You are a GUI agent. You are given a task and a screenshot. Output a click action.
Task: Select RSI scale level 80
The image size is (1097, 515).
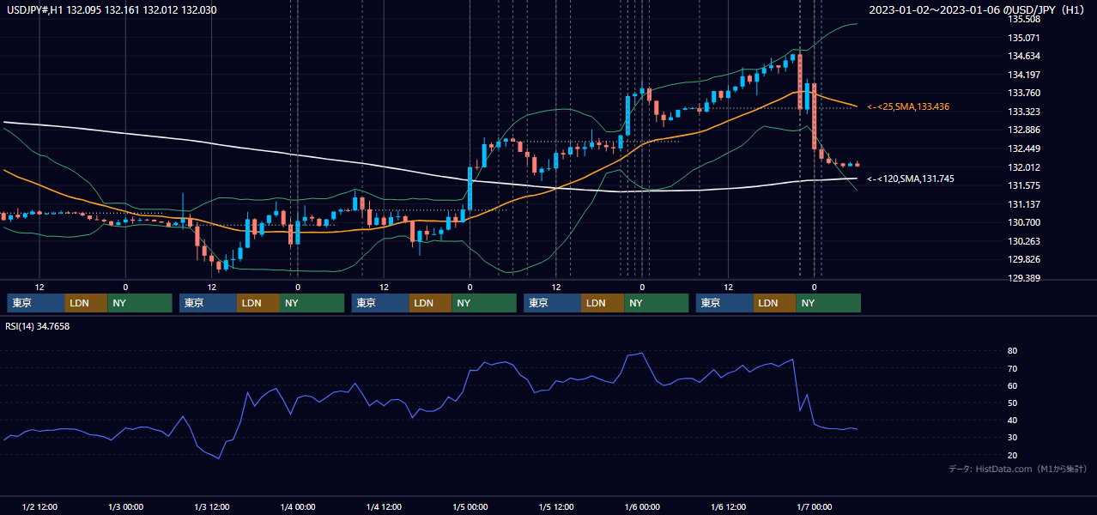[x=1012, y=351]
